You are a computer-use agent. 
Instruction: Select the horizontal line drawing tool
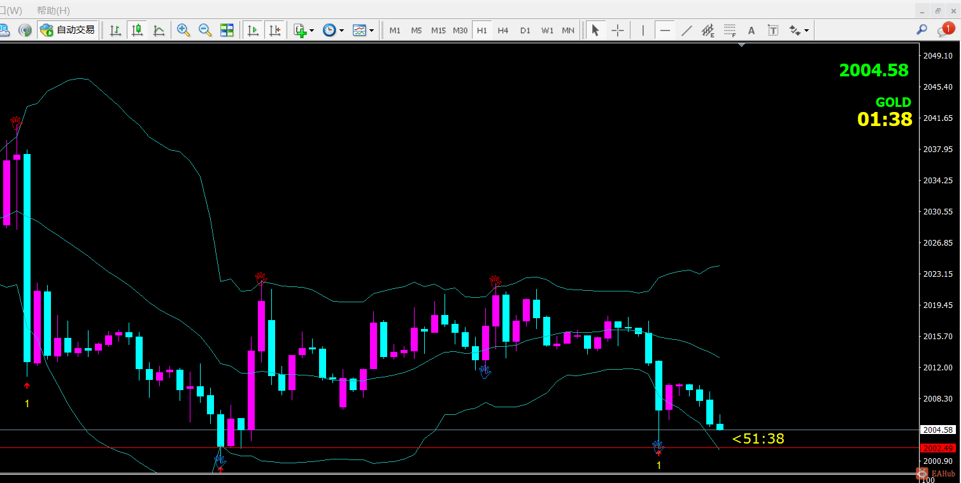click(x=665, y=30)
